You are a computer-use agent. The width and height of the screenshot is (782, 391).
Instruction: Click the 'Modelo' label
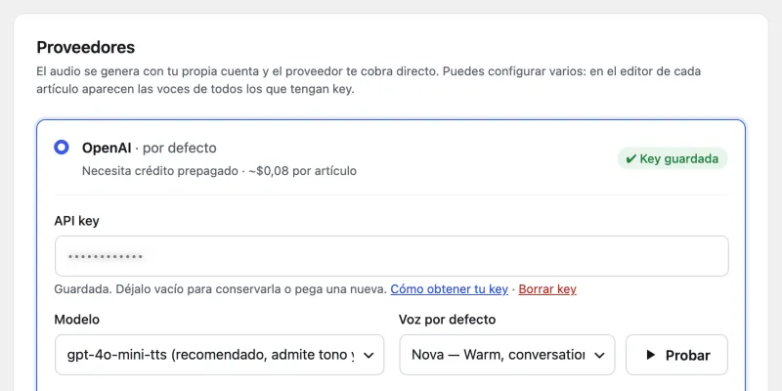coord(77,320)
